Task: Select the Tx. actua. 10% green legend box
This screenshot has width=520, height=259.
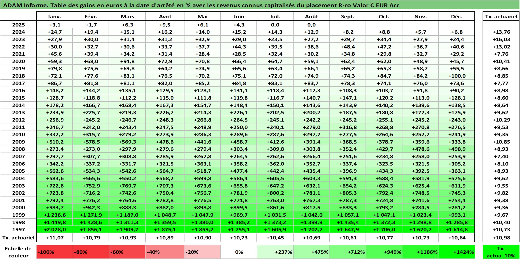Action: 501,252
